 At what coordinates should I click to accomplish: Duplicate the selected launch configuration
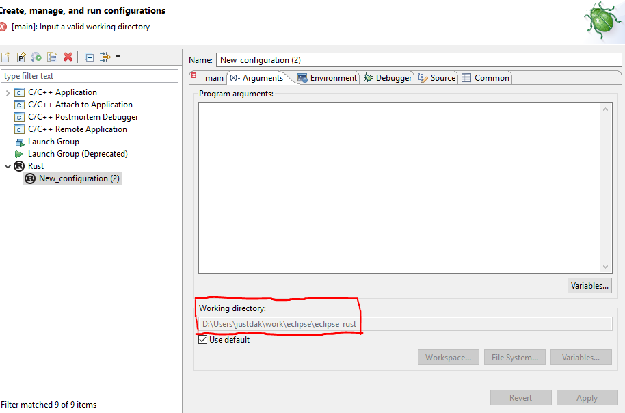pyautogui.click(x=52, y=57)
